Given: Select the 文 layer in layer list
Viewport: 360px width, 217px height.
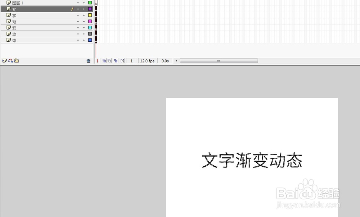Looking at the screenshot, I should tap(14, 9).
